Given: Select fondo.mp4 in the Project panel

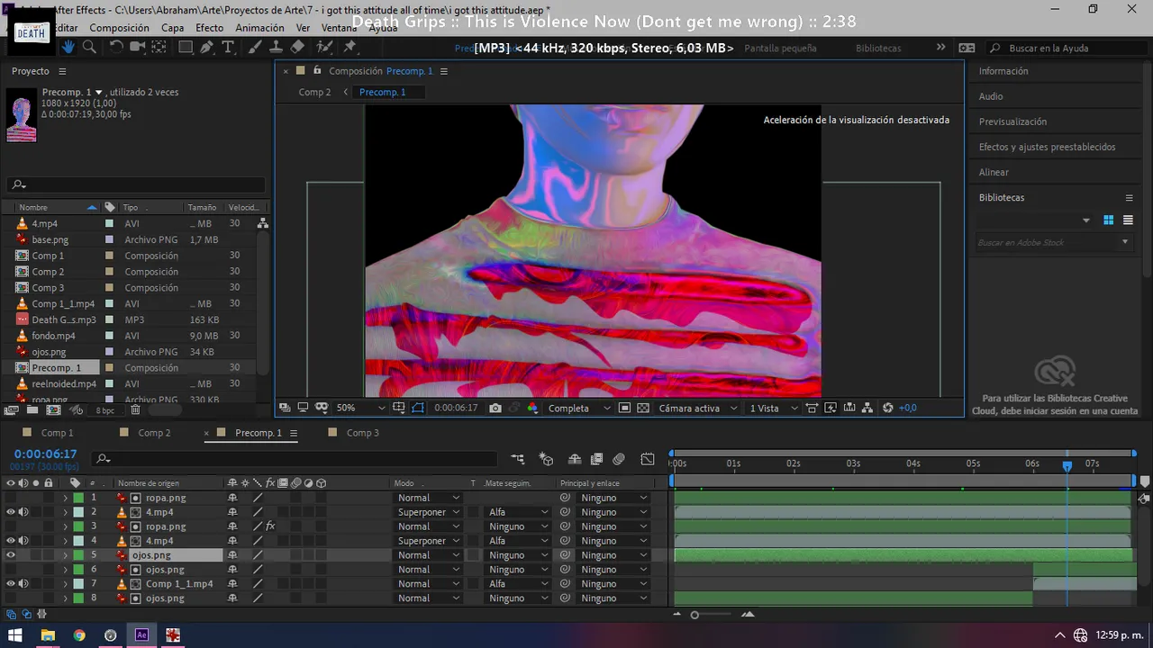Looking at the screenshot, I should (x=54, y=336).
